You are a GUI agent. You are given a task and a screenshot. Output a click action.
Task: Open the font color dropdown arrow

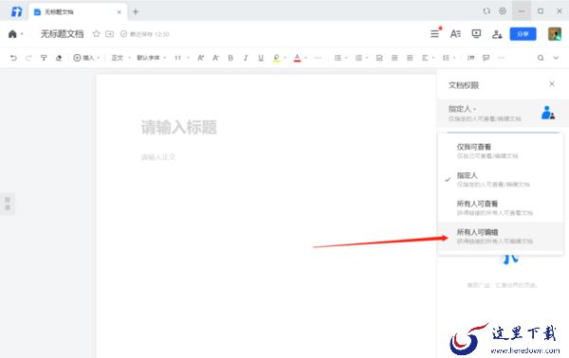point(306,58)
